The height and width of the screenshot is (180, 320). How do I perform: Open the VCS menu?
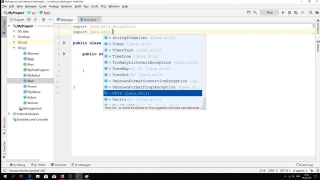pos(103,6)
